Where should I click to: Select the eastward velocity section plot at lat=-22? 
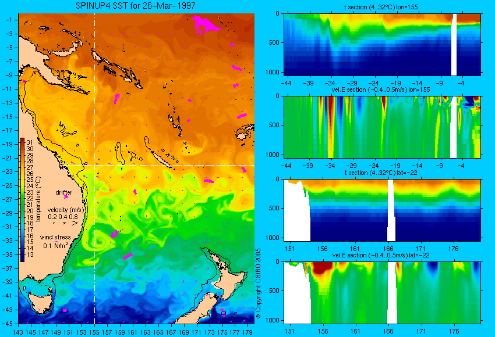pos(382,293)
